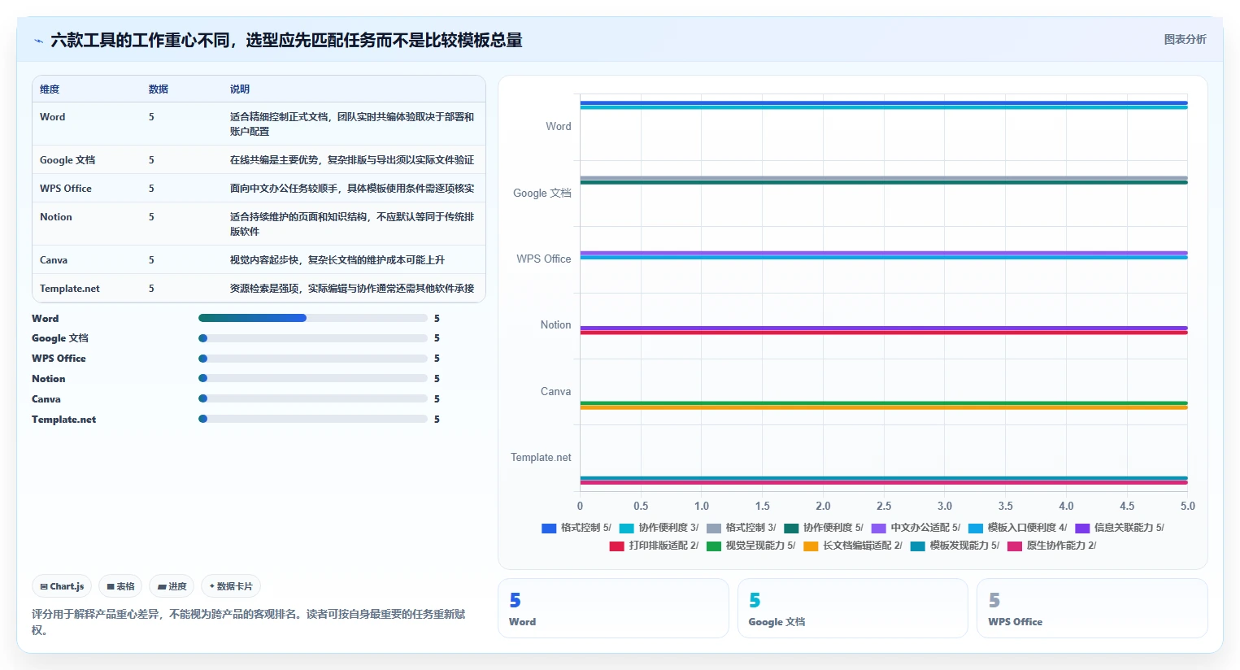Click the Canva y-axis label on chart
The width and height of the screenshot is (1240, 670).
(x=556, y=391)
